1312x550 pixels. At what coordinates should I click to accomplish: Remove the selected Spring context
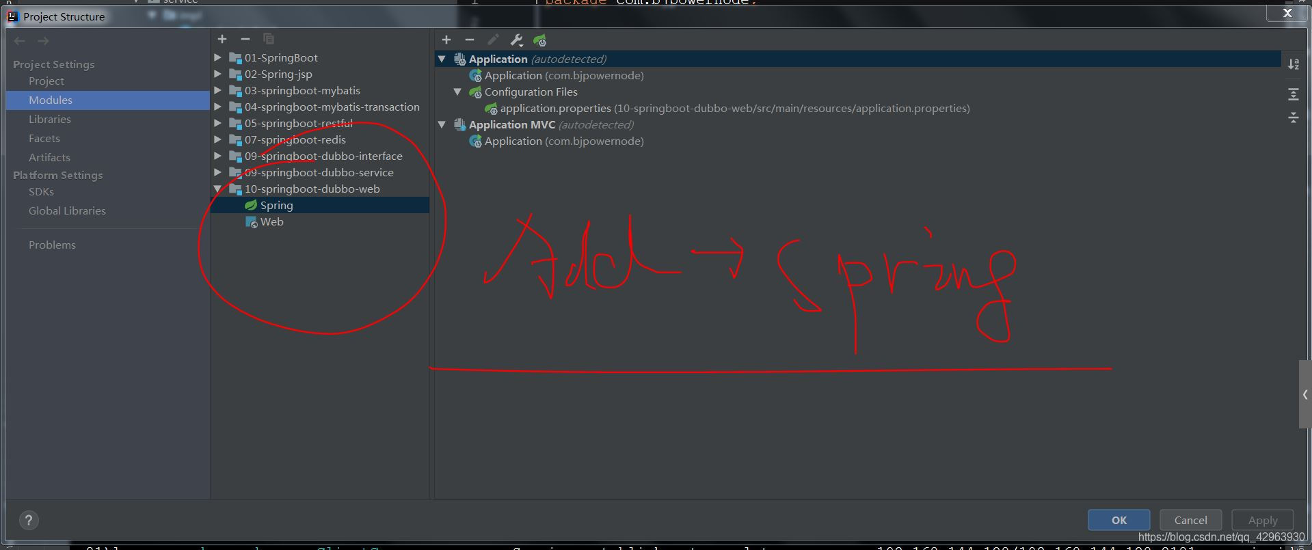tap(470, 40)
